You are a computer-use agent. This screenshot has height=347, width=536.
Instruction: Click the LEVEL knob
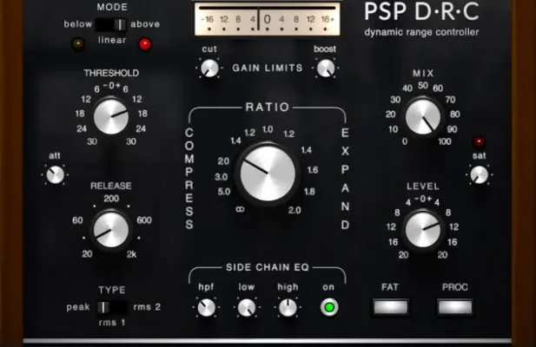pos(423,228)
